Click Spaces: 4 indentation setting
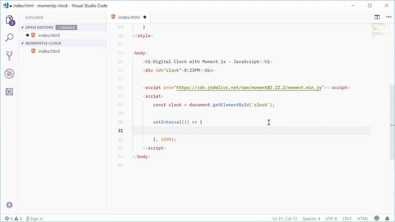 click(311, 218)
